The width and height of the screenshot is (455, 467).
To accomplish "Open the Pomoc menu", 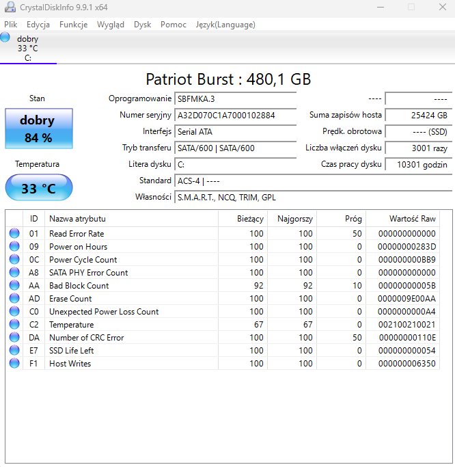I will (174, 25).
